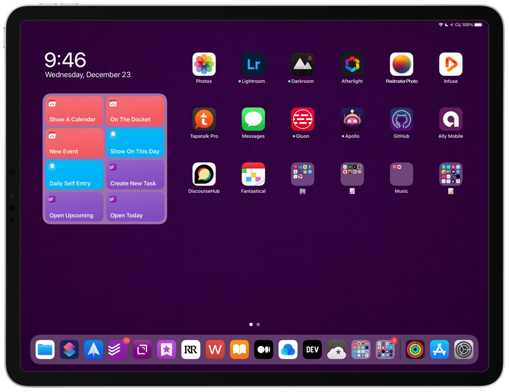Open the folder labeled with a chart emoji
Viewport: 509px width, 392px height.
[x=352, y=174]
